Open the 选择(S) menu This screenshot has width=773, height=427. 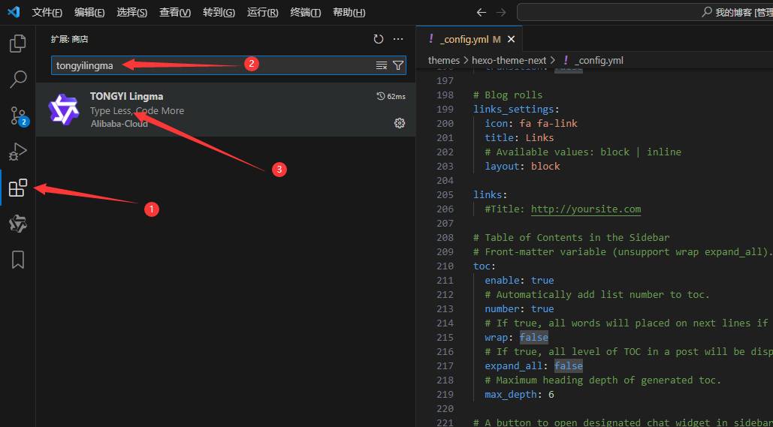[x=131, y=12]
